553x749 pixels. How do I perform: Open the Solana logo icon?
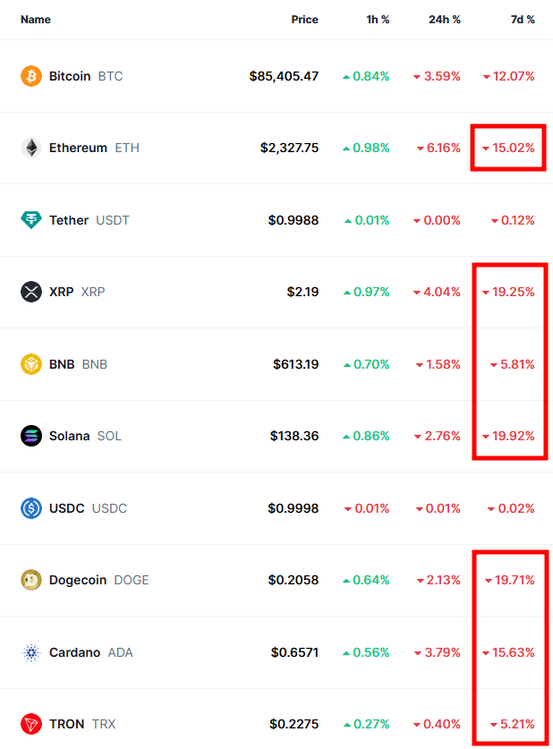coord(31,436)
